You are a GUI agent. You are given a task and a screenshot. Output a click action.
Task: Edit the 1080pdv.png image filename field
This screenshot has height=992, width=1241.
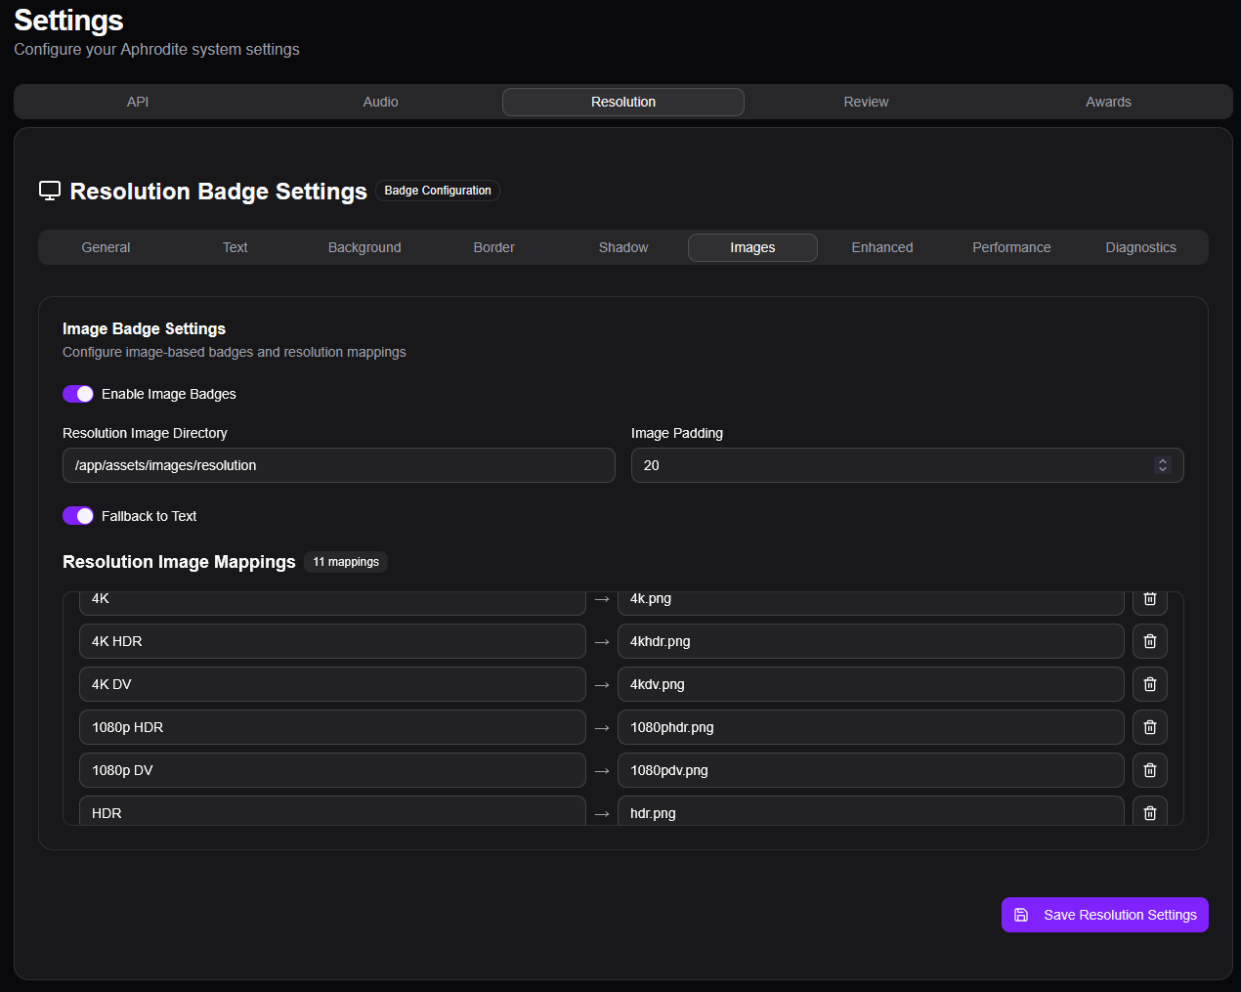871,770
